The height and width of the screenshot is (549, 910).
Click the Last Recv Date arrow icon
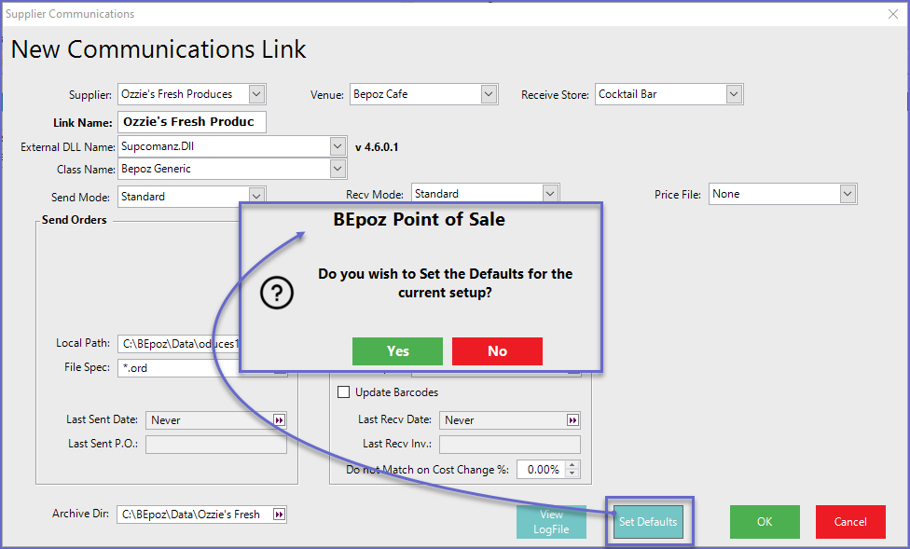pyautogui.click(x=572, y=420)
